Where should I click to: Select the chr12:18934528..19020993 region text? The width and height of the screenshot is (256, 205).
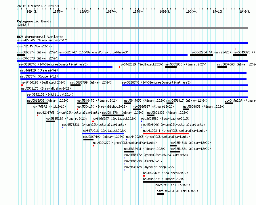point(38,6)
